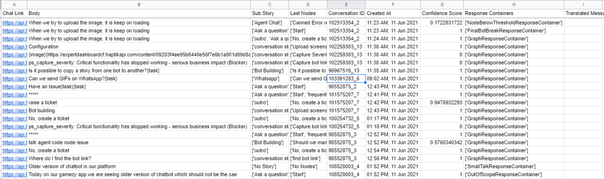Open chat link for 'Older version of chatbot' row
Viewport: 604px width, 179px height.
pos(14,166)
